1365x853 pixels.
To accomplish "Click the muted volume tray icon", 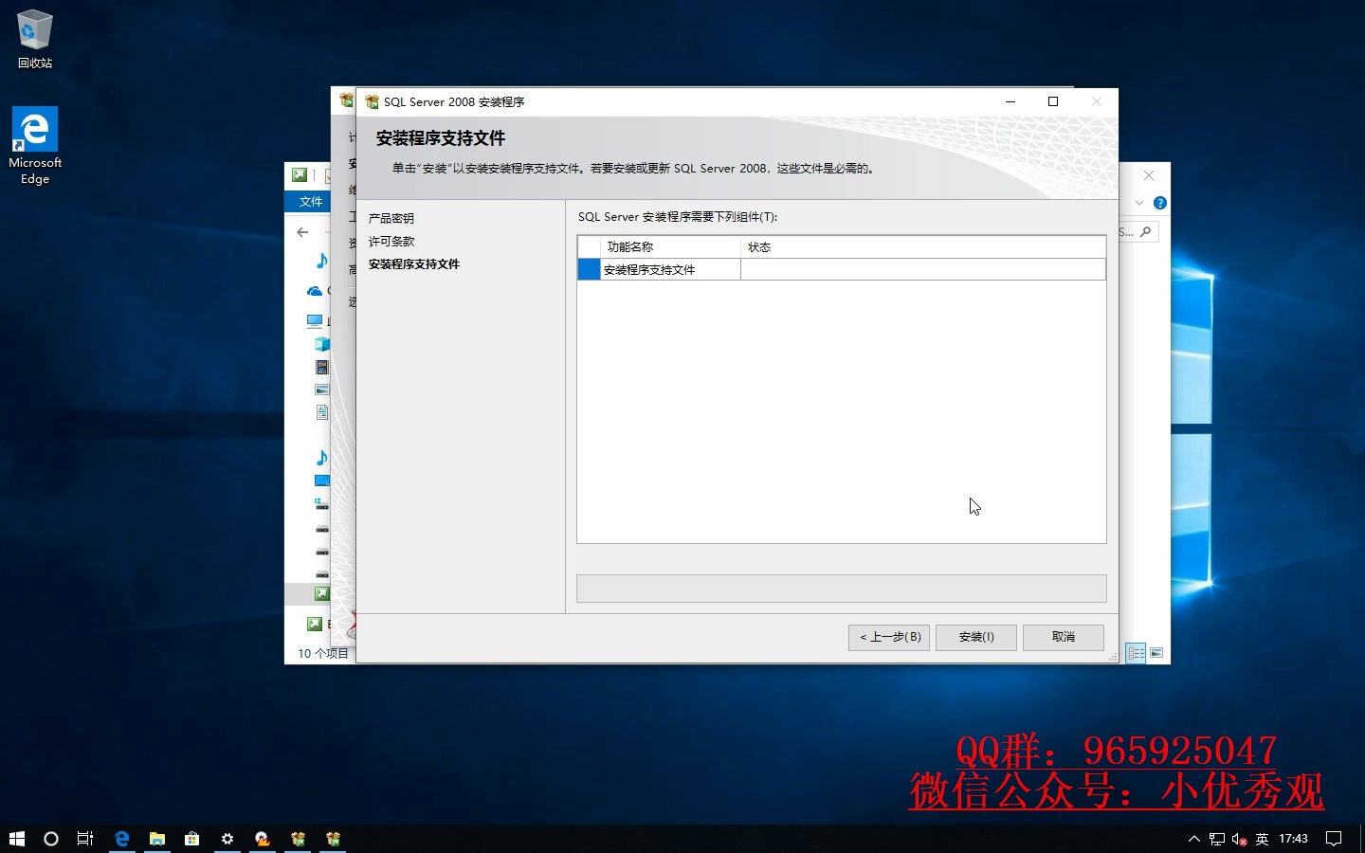I will (1240, 839).
